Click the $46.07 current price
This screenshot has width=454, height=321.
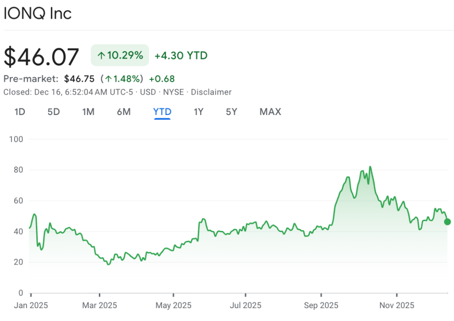pyautogui.click(x=41, y=57)
